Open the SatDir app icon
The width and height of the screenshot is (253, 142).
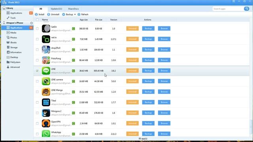coord(46,29)
